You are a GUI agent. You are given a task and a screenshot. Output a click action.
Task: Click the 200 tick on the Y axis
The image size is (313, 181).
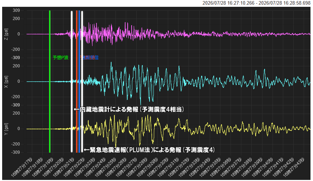tap(16, 113)
